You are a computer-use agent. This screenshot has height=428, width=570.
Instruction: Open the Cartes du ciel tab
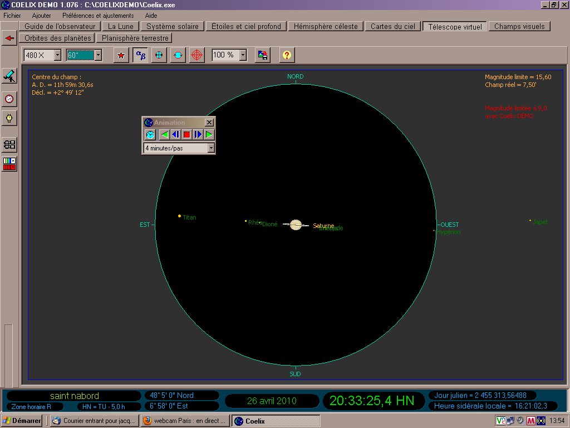pyautogui.click(x=393, y=27)
